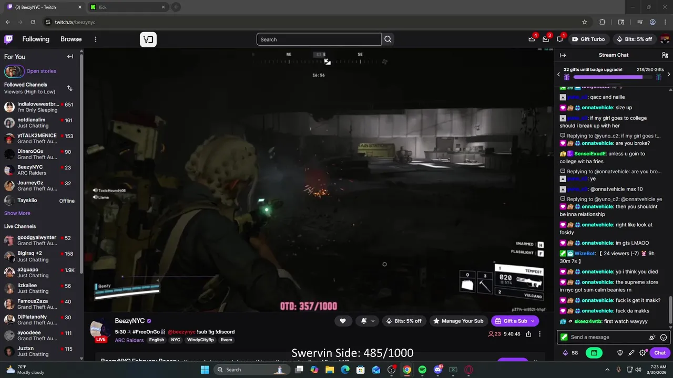
Task: Click the chat celebration party icon
Action: (x=652, y=338)
